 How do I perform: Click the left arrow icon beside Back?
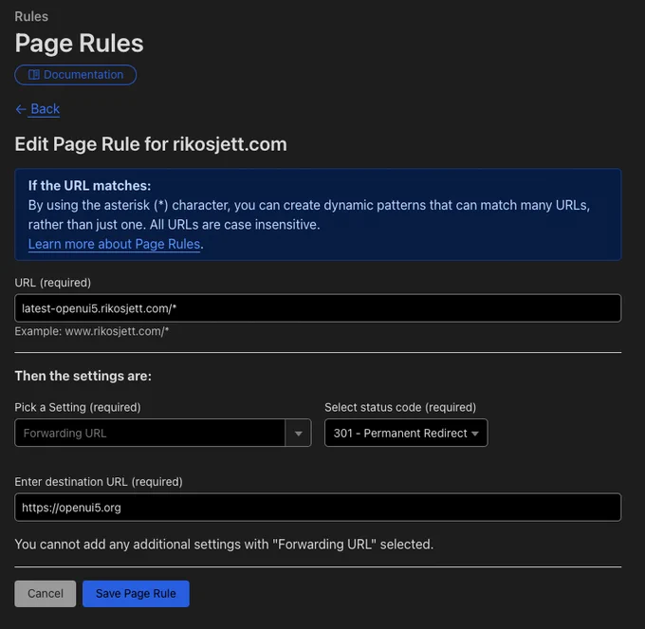(21, 109)
